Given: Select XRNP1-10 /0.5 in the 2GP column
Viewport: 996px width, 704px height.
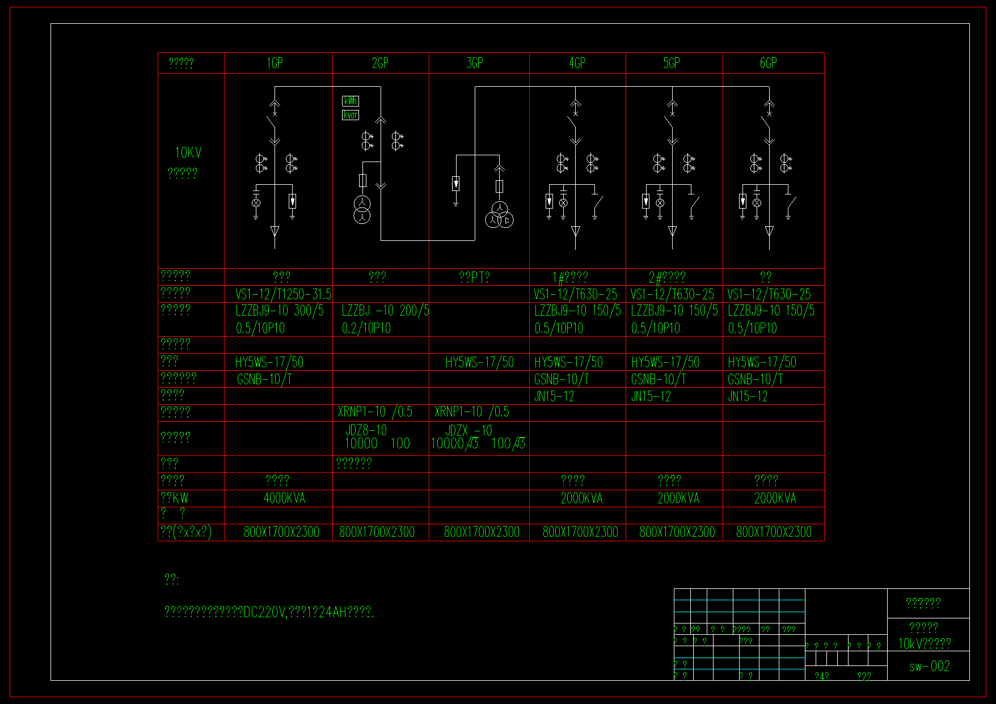Looking at the screenshot, I should (375, 412).
